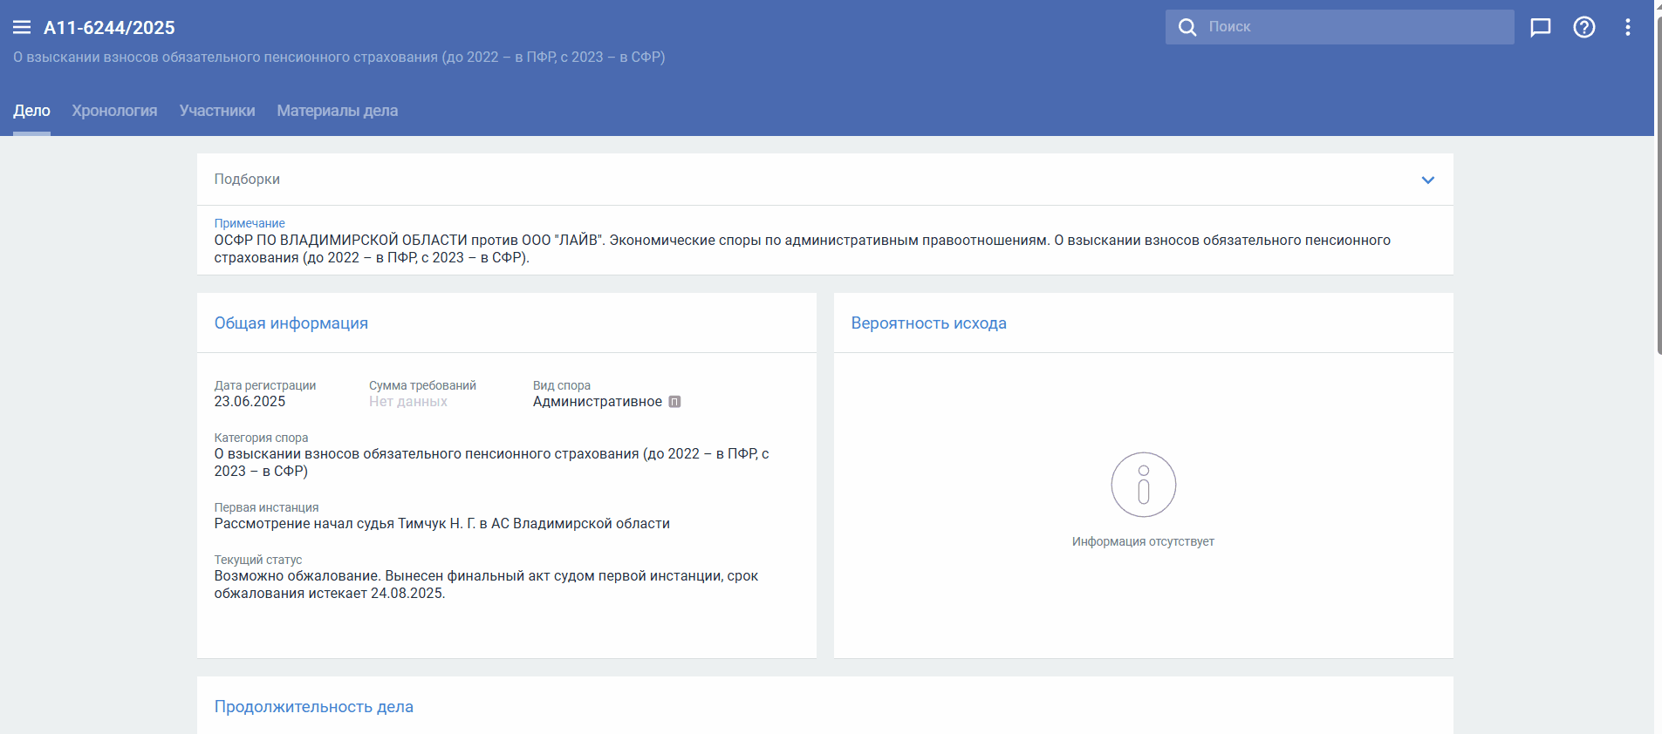Click the Информация отсутствует message
The width and height of the screenshot is (1662, 734).
1143,541
